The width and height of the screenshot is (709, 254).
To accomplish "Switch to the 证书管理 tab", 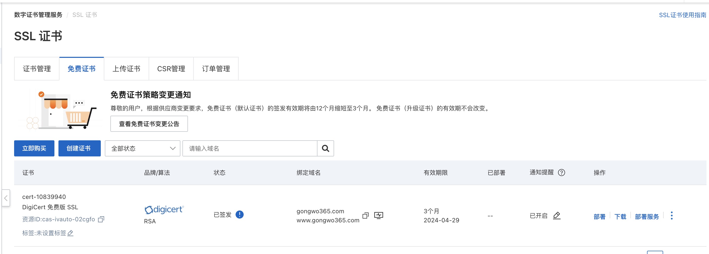I will click(x=37, y=69).
